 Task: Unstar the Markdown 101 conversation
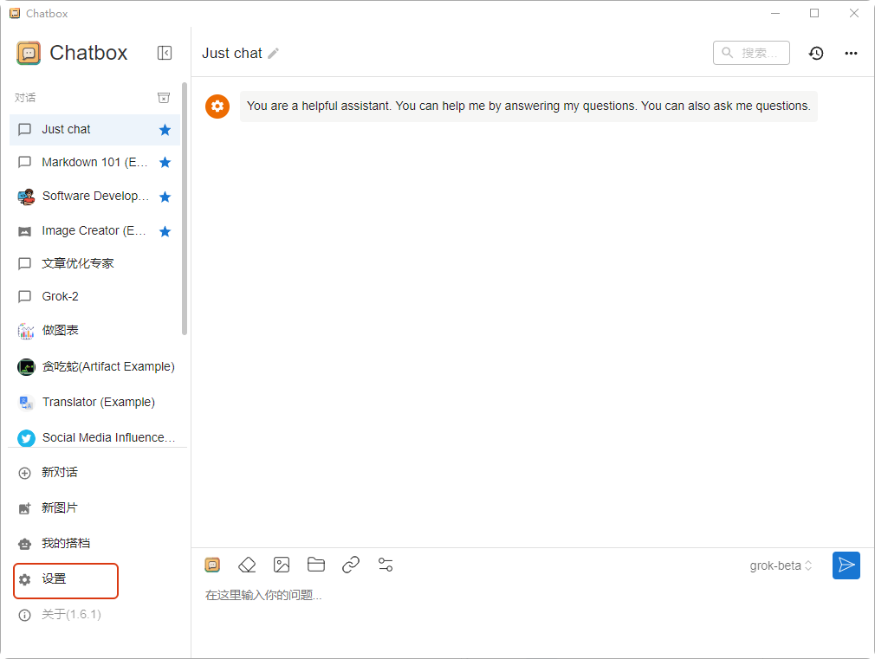click(x=165, y=163)
